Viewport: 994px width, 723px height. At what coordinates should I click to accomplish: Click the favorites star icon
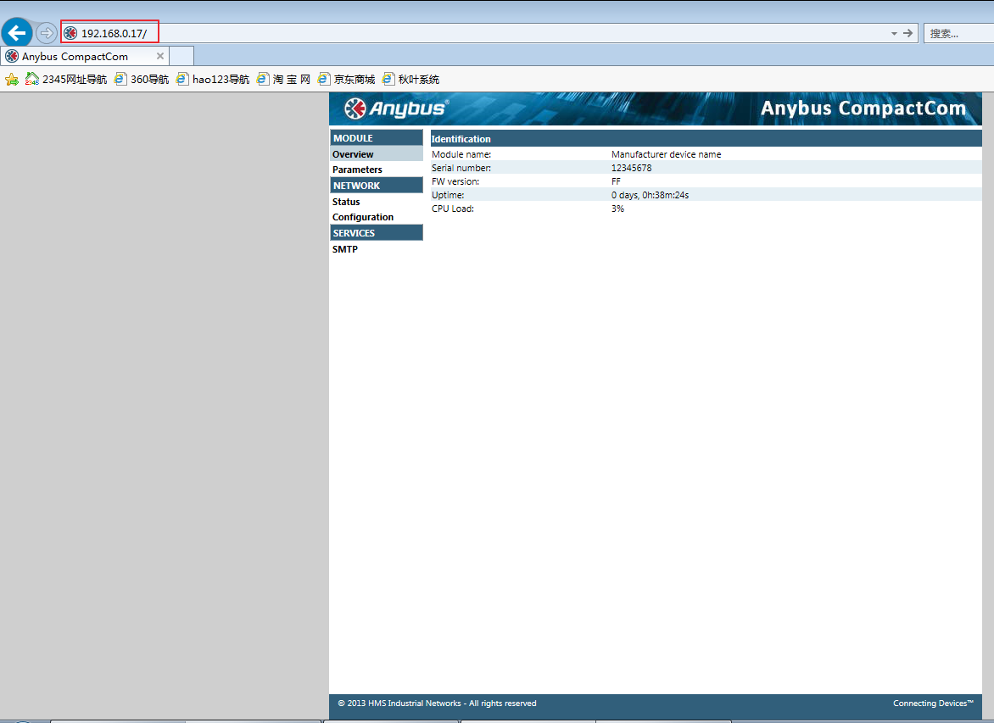11,79
